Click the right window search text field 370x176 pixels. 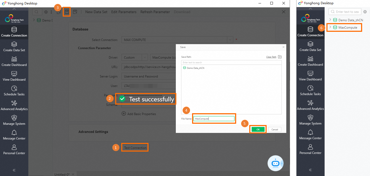coord(345,12)
